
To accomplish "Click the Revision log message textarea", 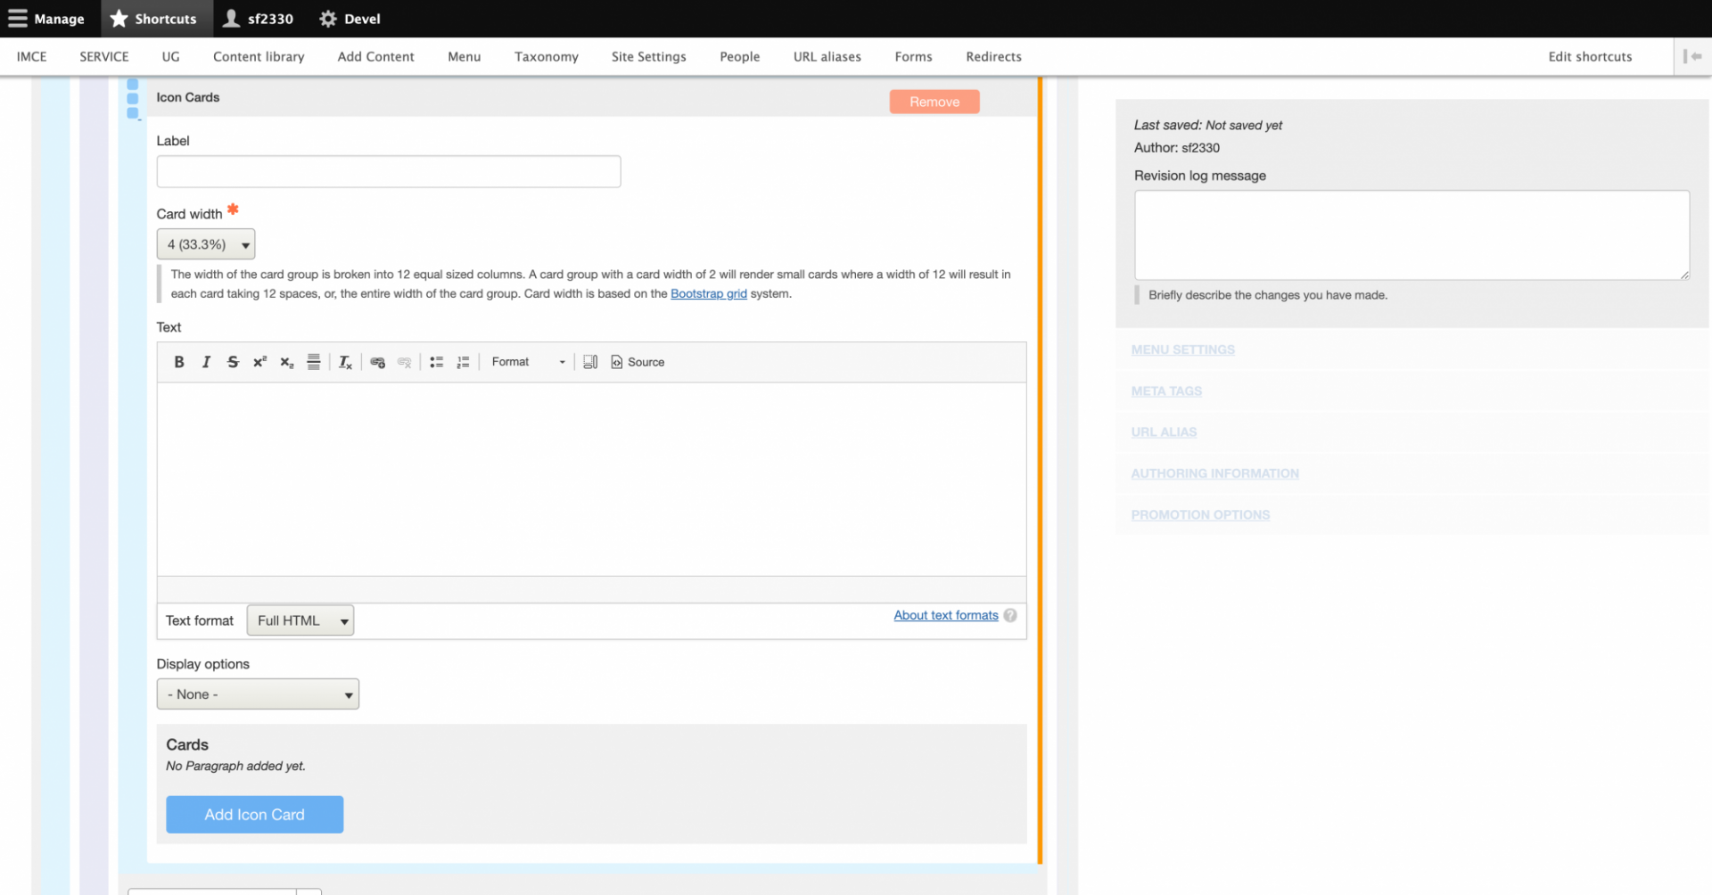I will [x=1411, y=234].
